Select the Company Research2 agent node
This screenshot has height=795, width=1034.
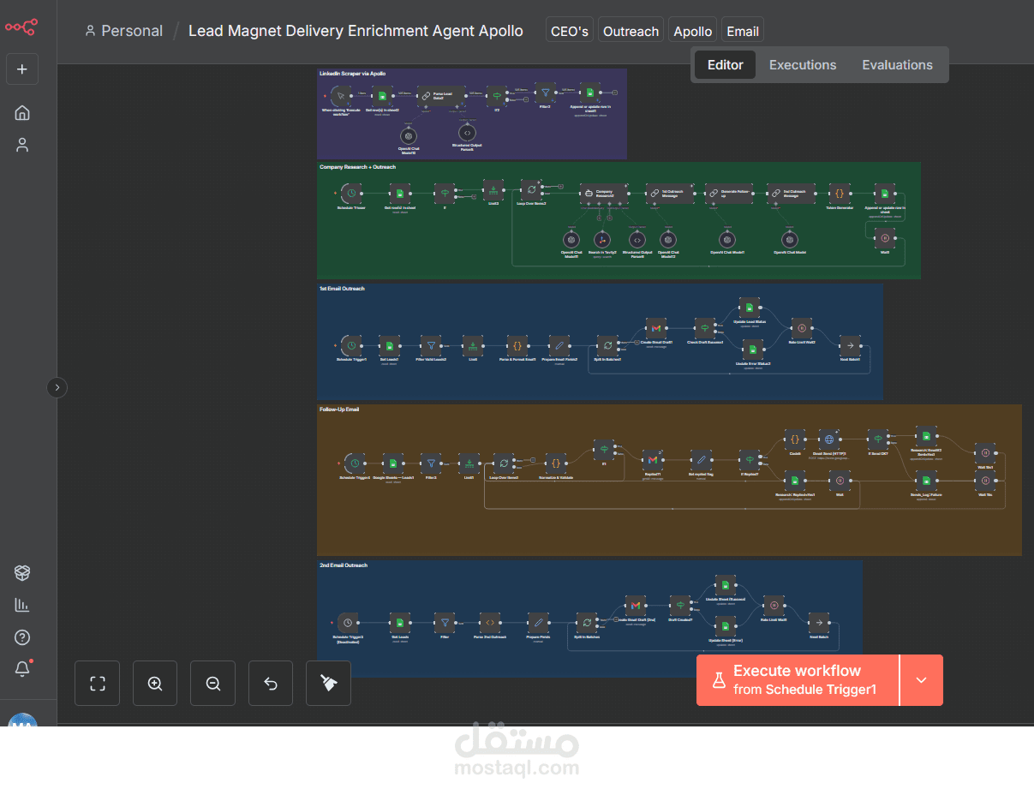click(x=603, y=194)
